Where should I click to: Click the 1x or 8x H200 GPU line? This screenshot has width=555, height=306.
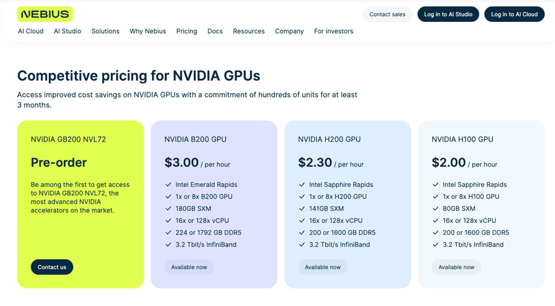338,197
